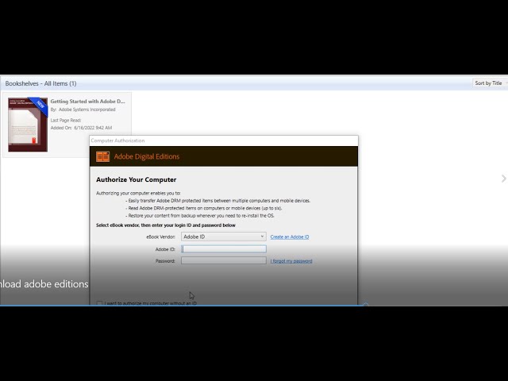Image resolution: width=508 pixels, height=381 pixels.
Task: Open the Getting Started book cover thumbnail
Action: coord(28,125)
